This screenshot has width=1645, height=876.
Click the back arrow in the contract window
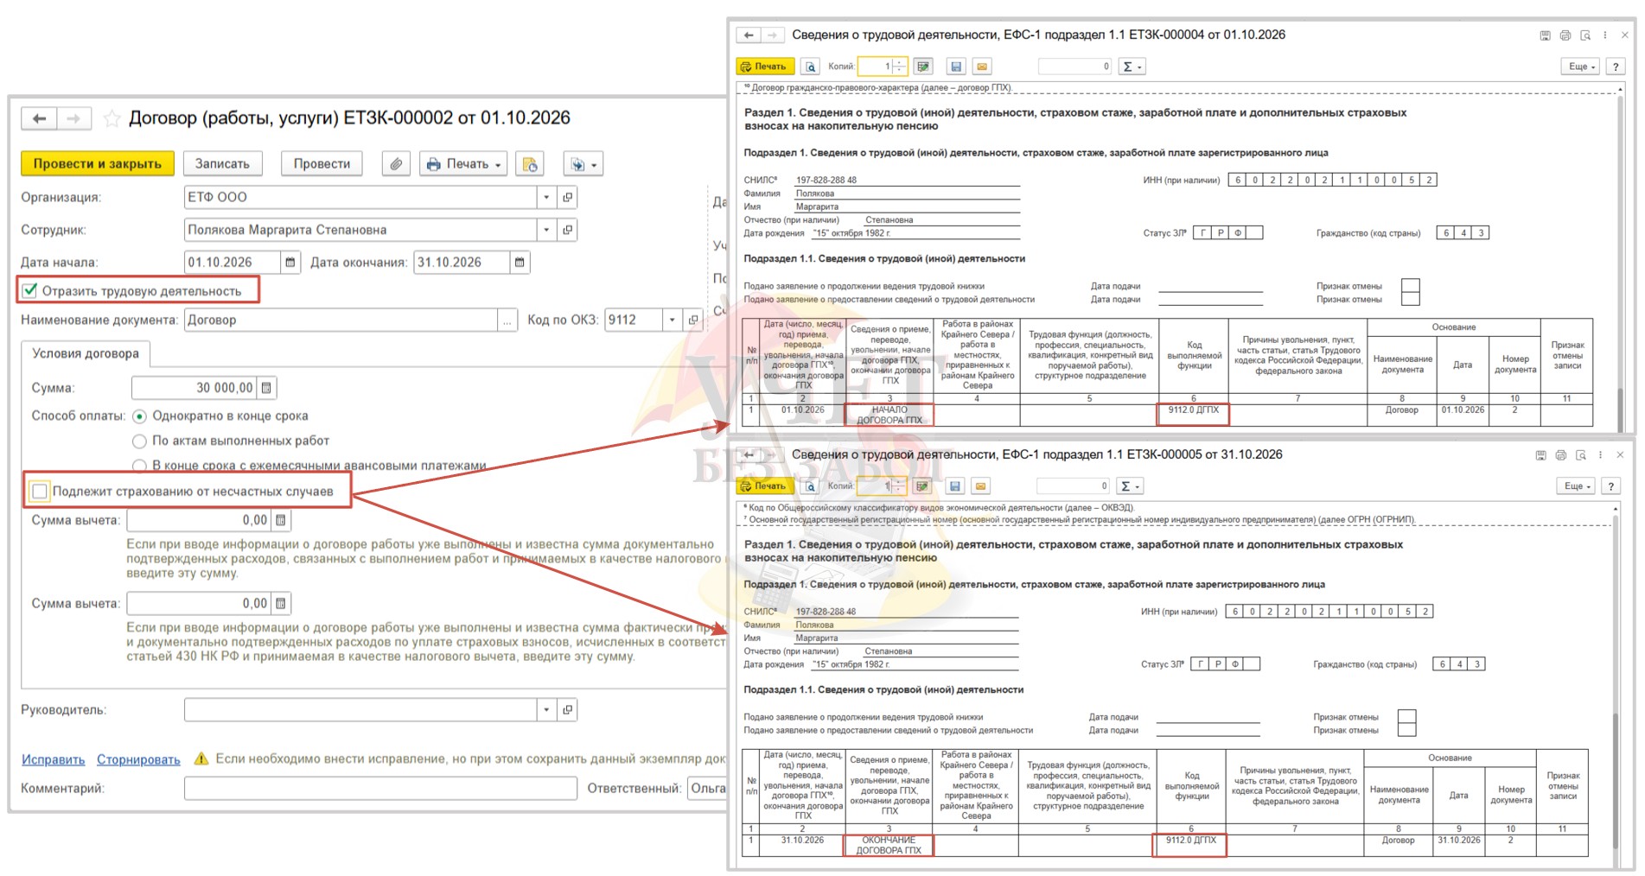[39, 118]
